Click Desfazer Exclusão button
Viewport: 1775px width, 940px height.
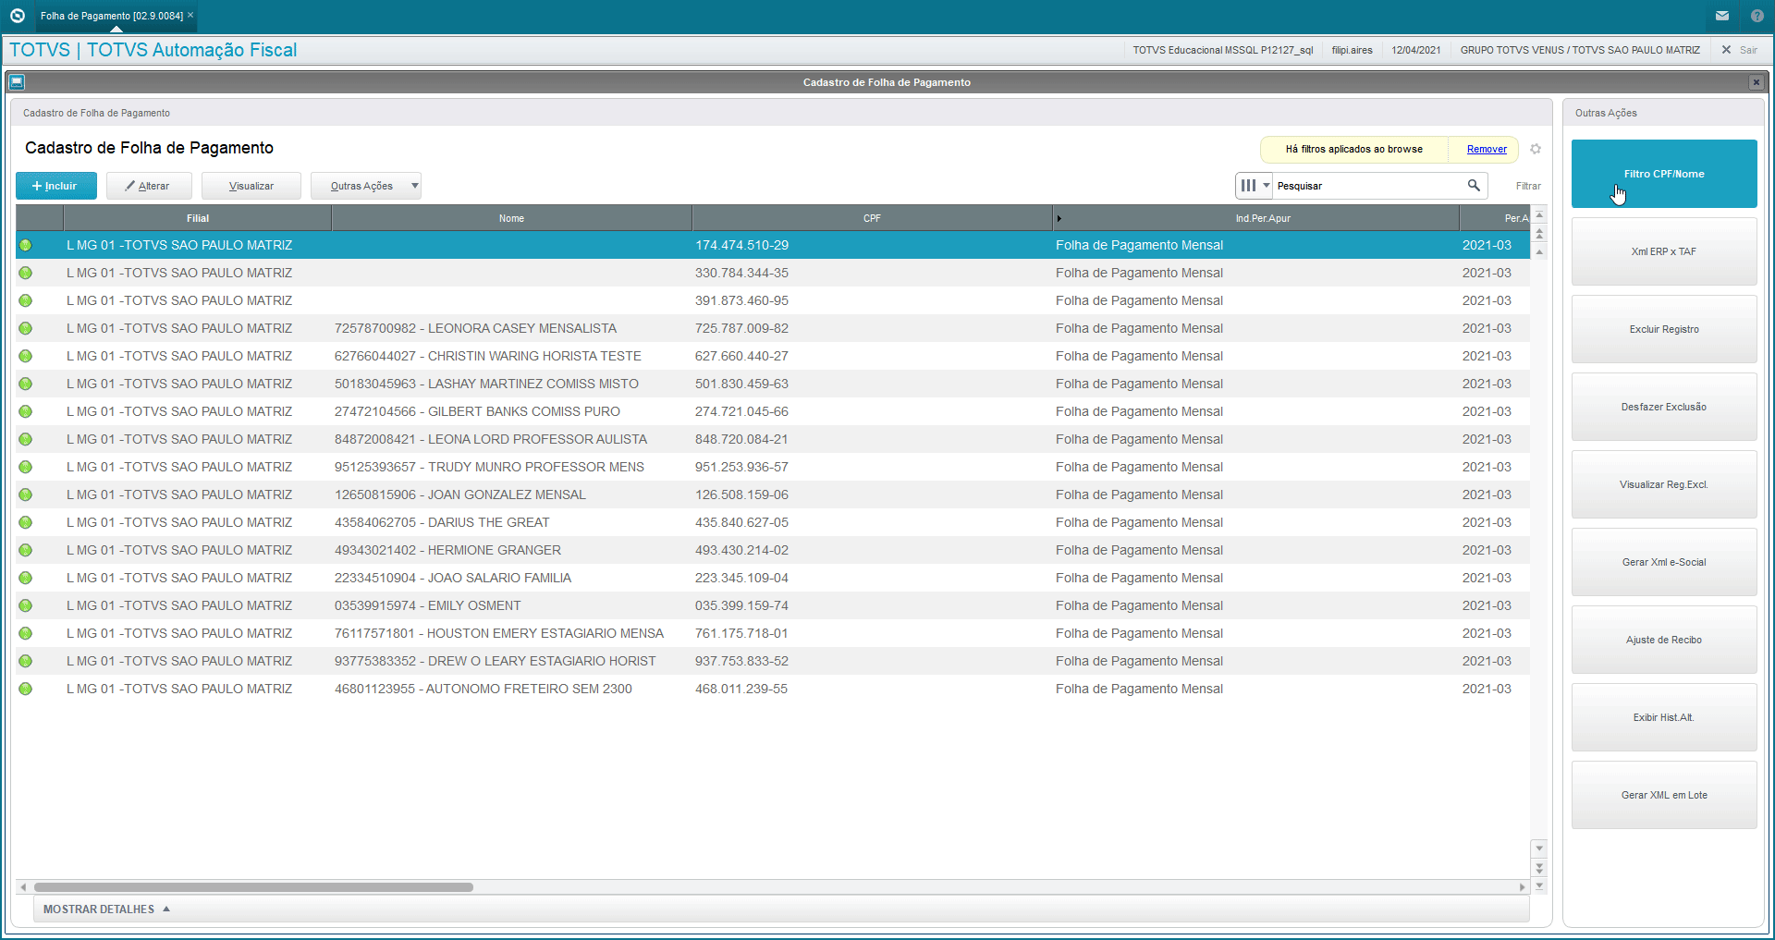[x=1664, y=407]
